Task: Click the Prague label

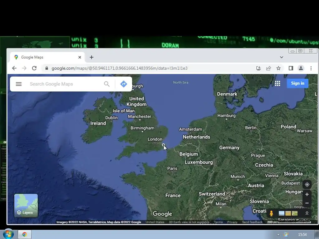Action: [258, 156]
